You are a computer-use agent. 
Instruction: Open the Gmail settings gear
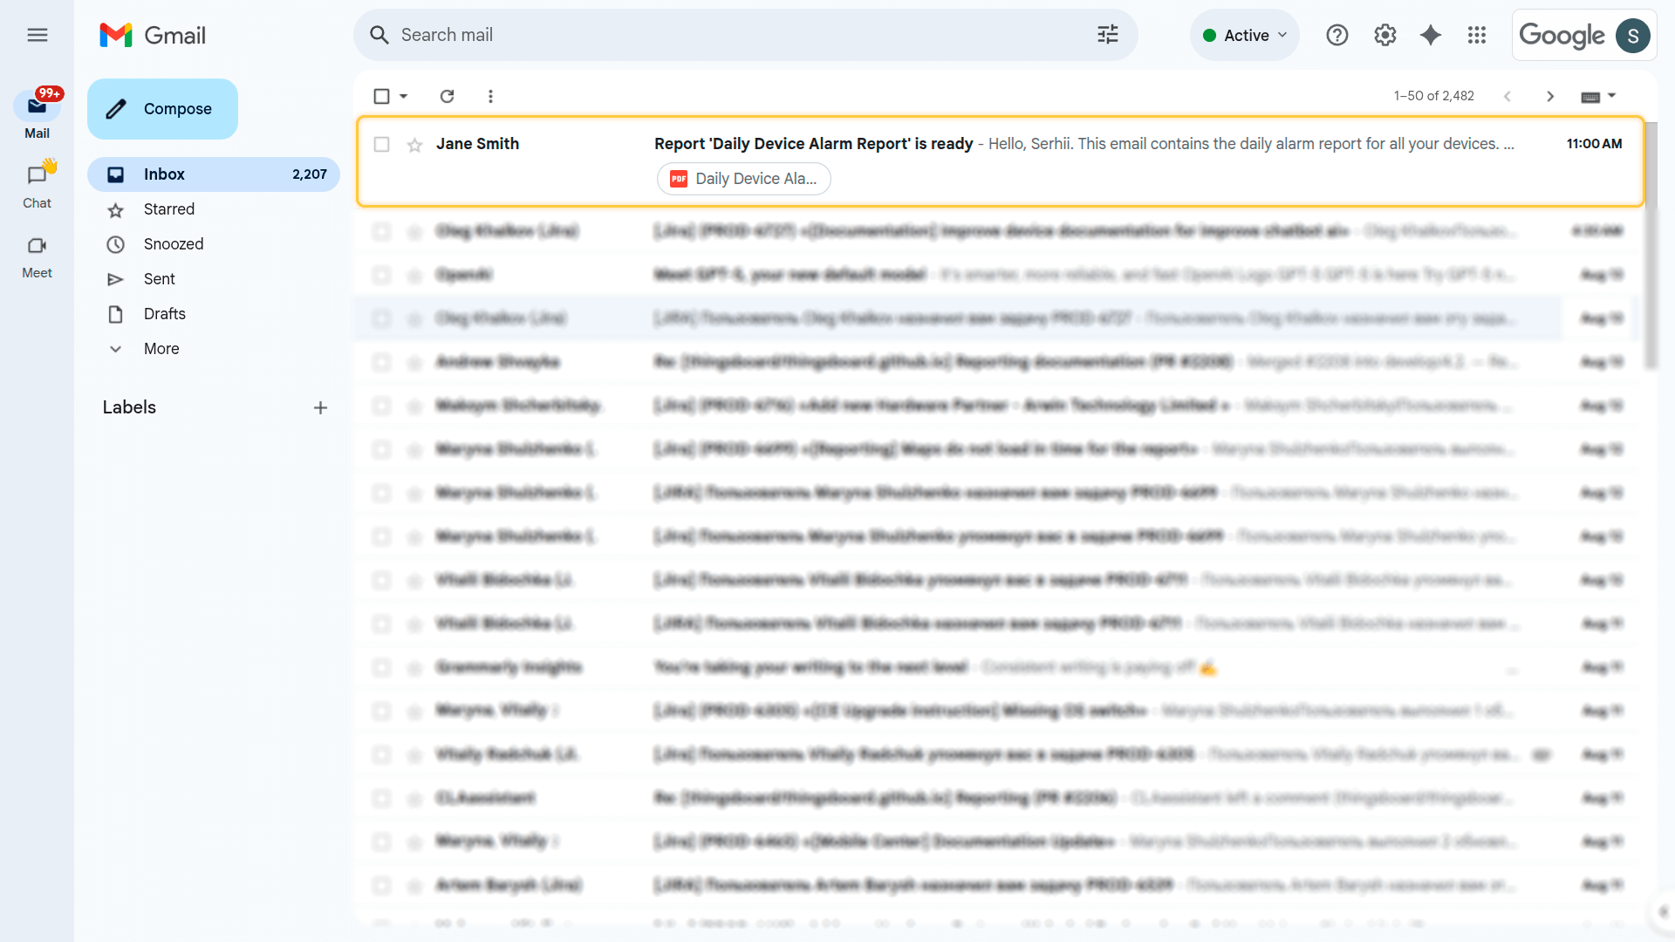tap(1384, 35)
